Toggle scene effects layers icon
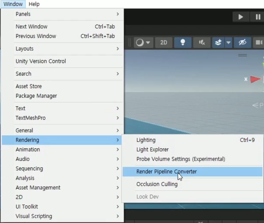 218,43
